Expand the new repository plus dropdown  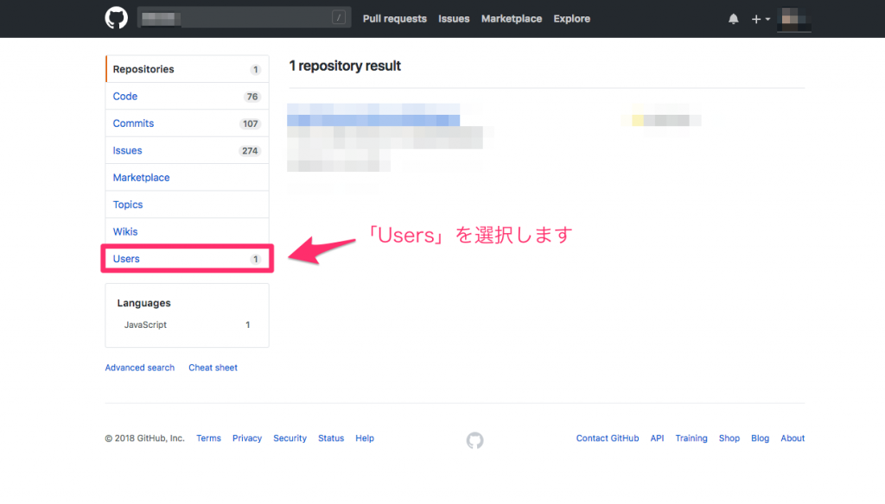[756, 17]
